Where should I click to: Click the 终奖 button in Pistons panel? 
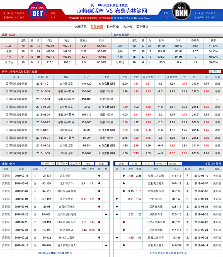point(88,163)
